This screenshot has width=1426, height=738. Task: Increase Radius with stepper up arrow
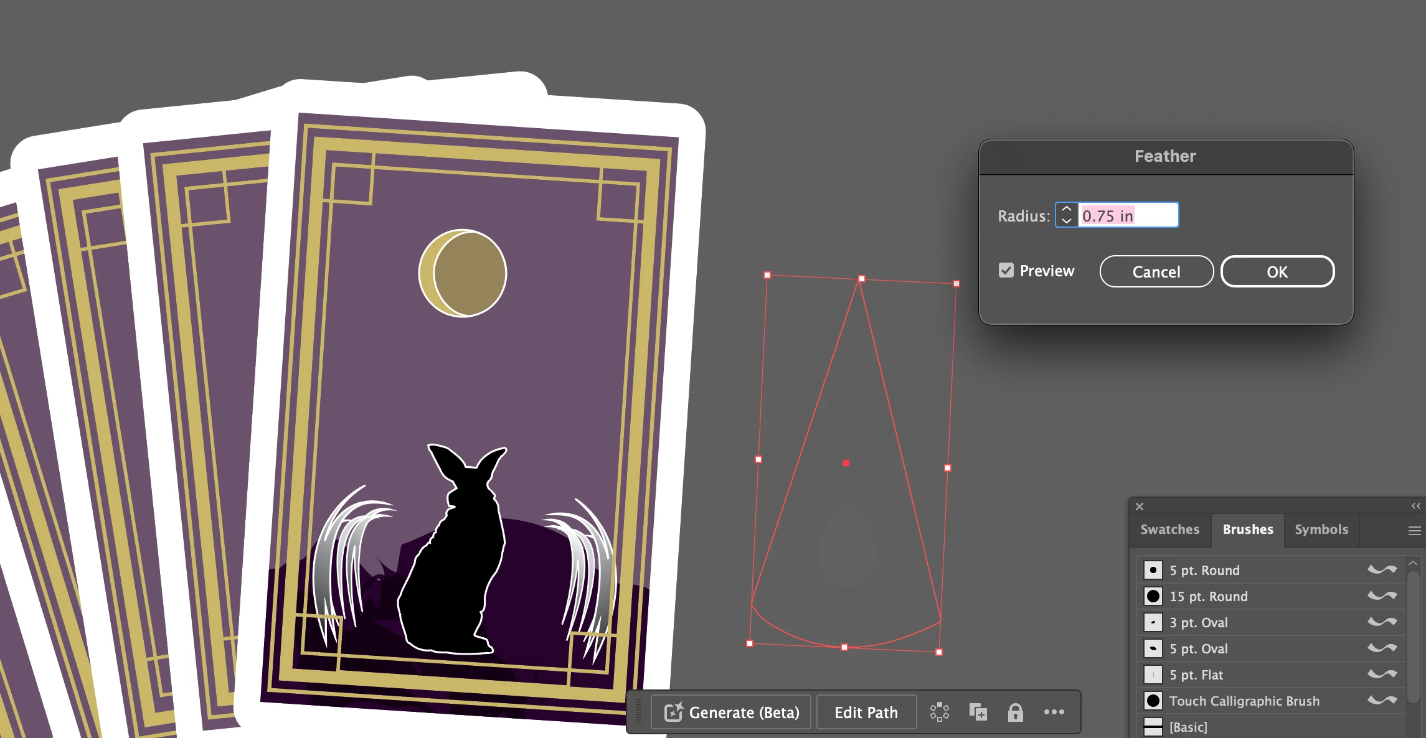coord(1067,210)
